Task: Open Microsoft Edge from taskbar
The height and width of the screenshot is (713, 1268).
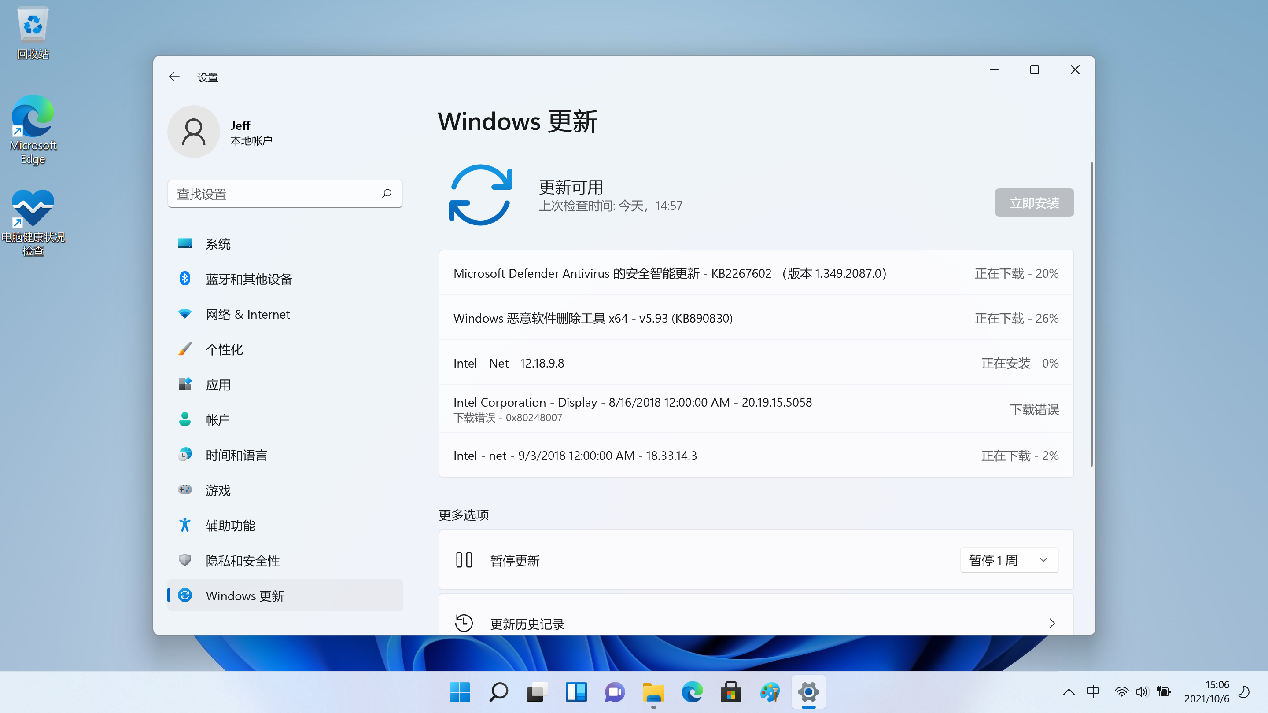Action: (x=693, y=692)
